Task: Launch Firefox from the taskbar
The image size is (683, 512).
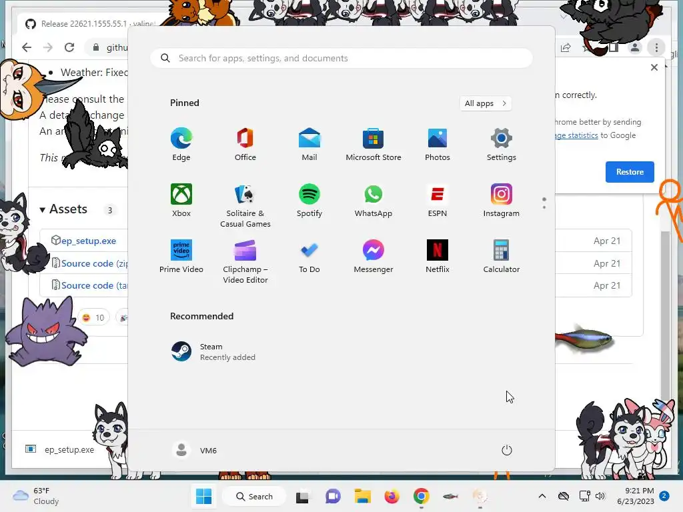Action: [x=392, y=497]
